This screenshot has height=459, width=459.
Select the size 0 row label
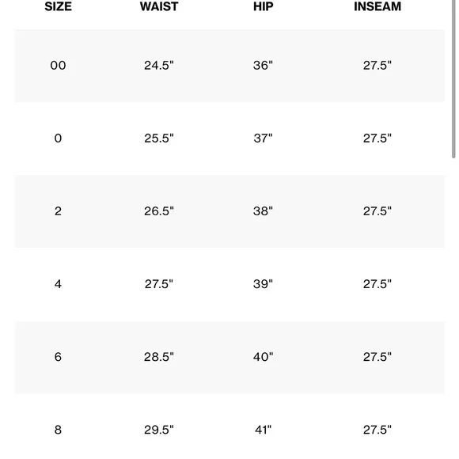[x=58, y=138]
